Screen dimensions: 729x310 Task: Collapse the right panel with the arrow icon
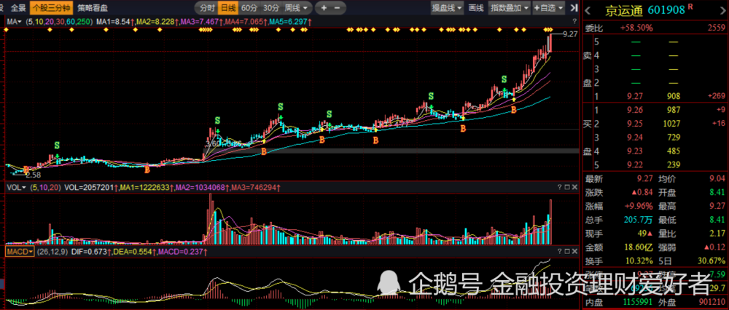click(x=574, y=8)
